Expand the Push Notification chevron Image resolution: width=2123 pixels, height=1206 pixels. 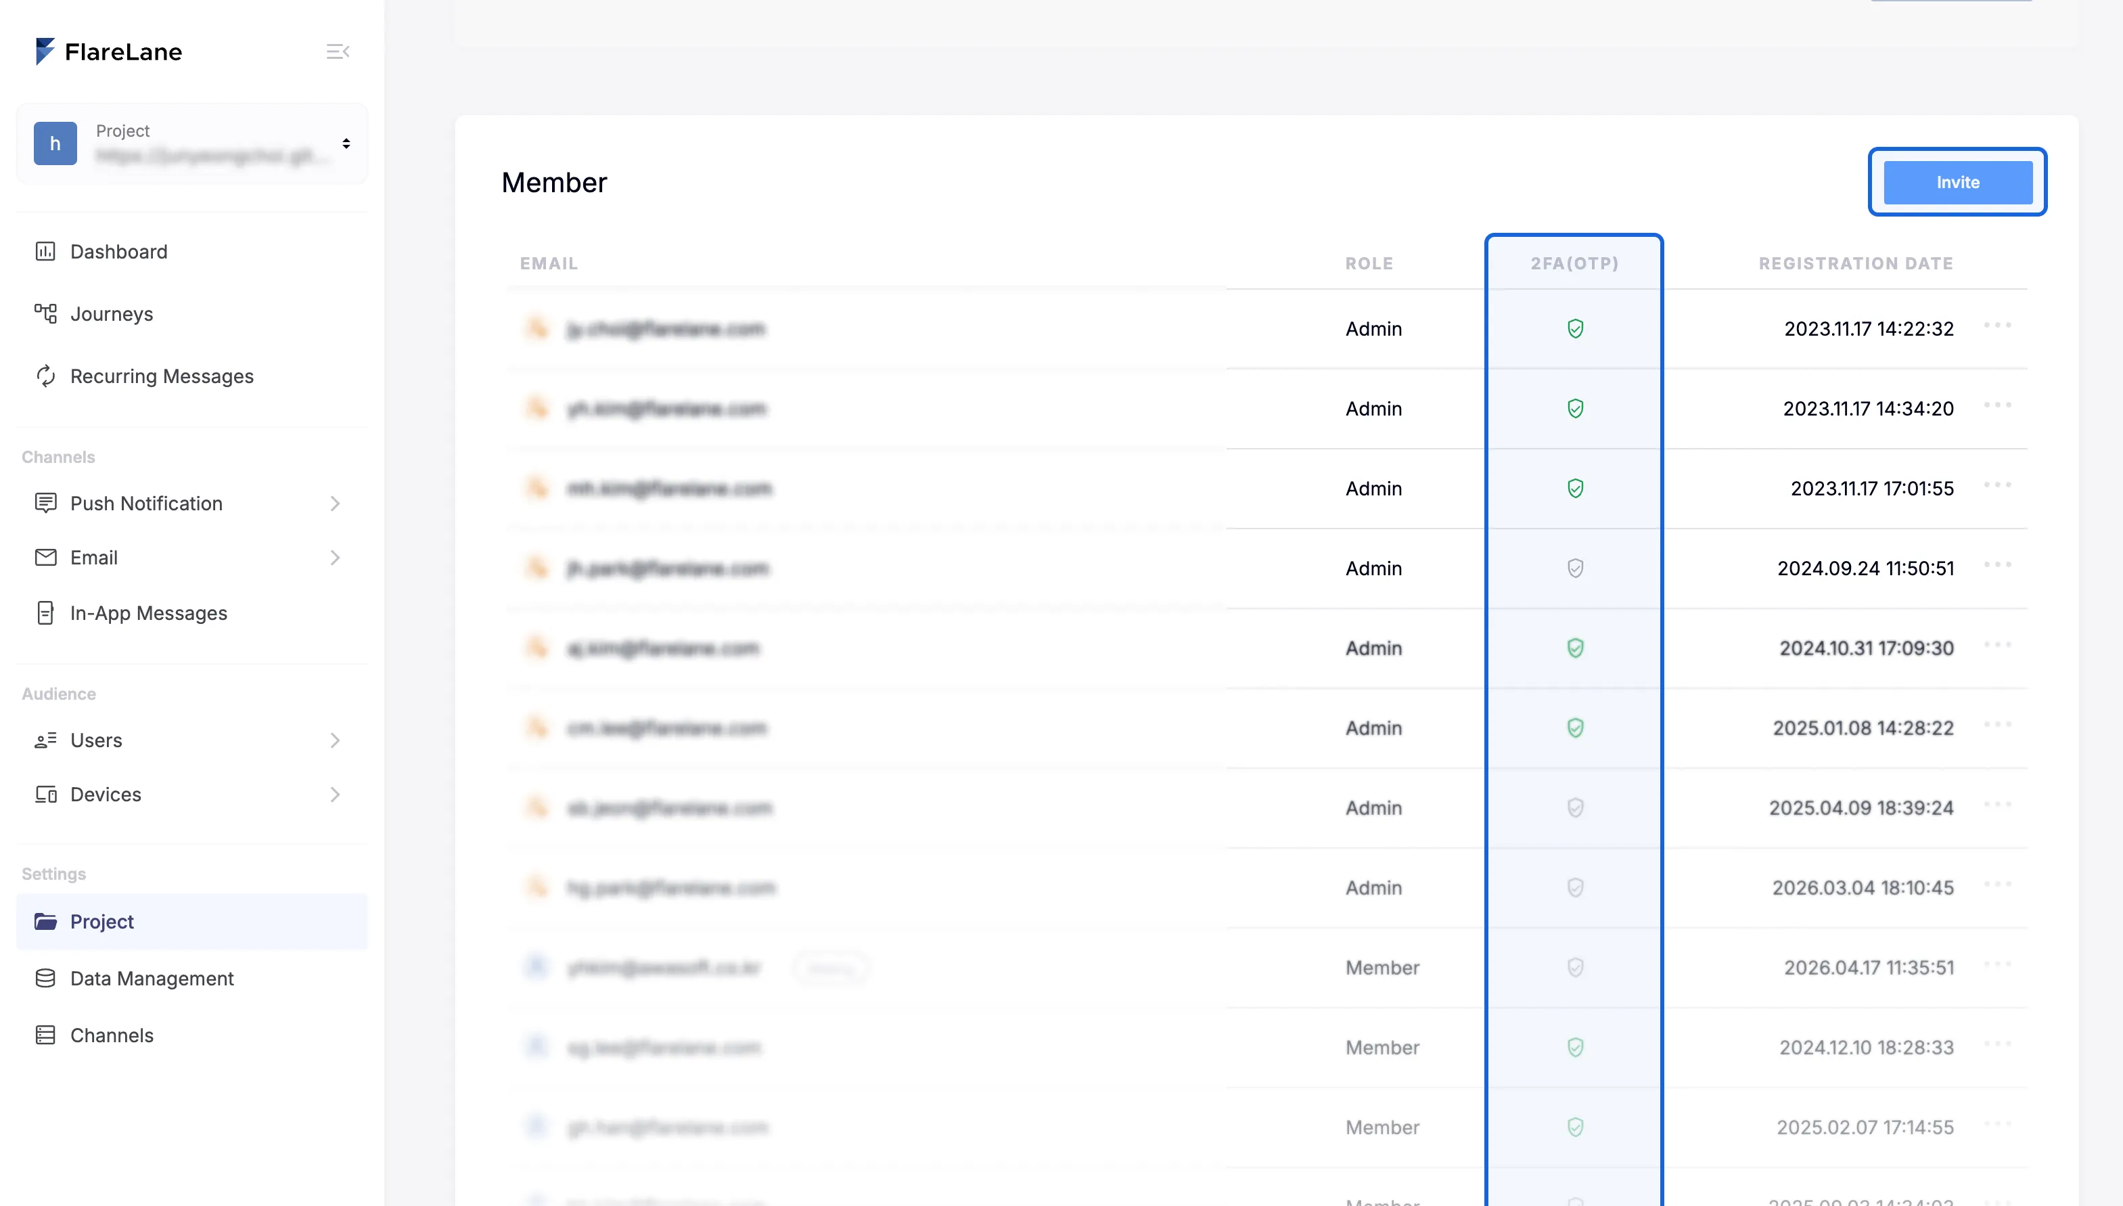point(336,503)
